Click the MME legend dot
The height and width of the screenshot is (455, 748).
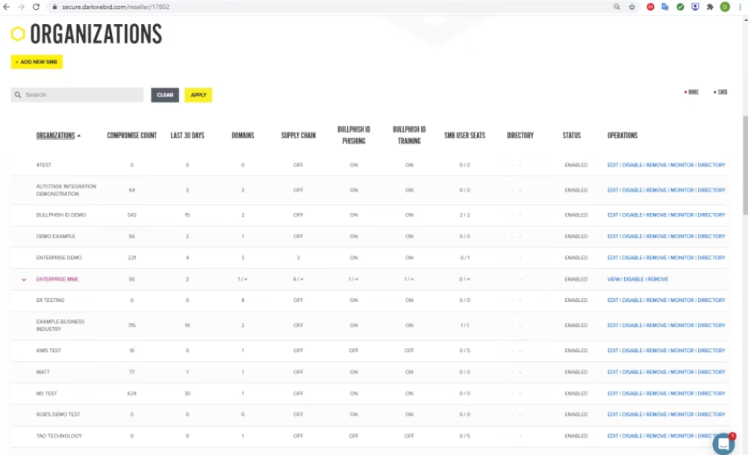pyautogui.click(x=685, y=92)
